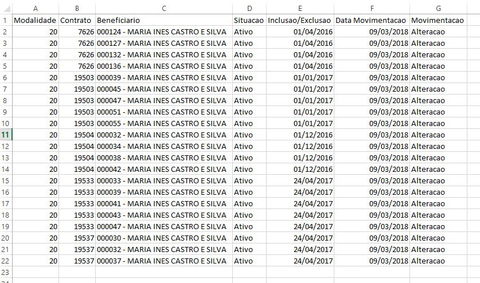This screenshot has height=283, width=480.
Task: Click the Situacao header cell
Action: pos(249,20)
